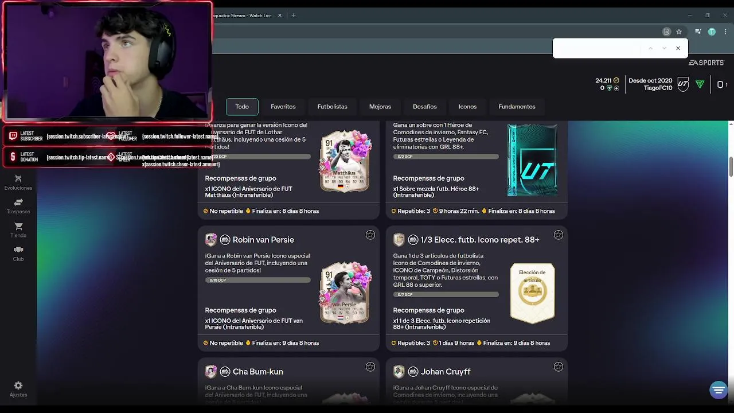Click the UT shield badge icon
Image resolution: width=734 pixels, height=413 pixels.
click(x=683, y=84)
